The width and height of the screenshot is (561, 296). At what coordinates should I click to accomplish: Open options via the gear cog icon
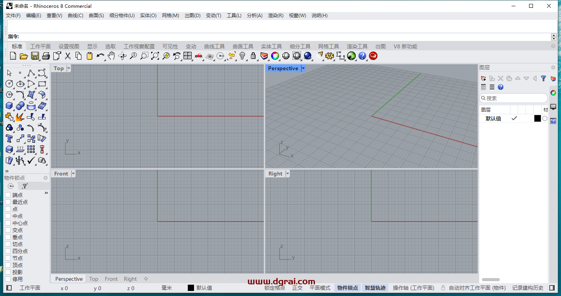click(x=330, y=56)
